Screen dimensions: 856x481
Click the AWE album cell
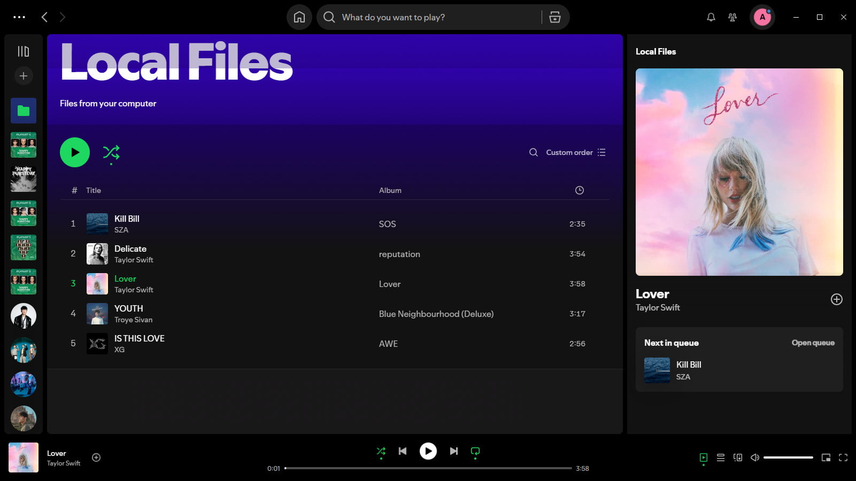389,344
